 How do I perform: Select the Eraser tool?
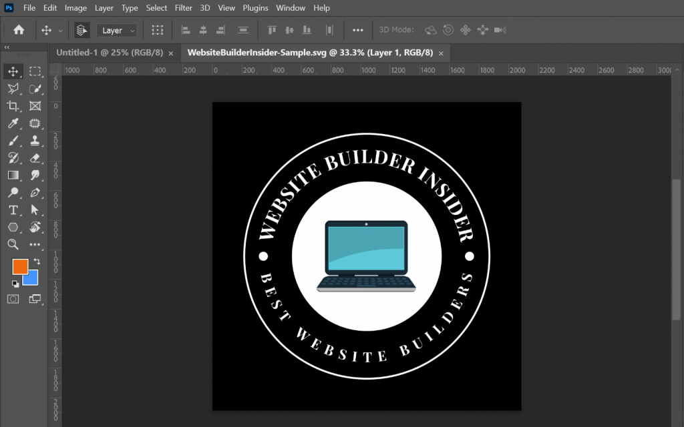click(35, 158)
